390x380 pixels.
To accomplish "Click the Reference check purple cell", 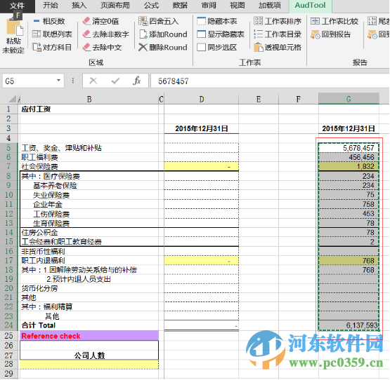I will point(89,336).
